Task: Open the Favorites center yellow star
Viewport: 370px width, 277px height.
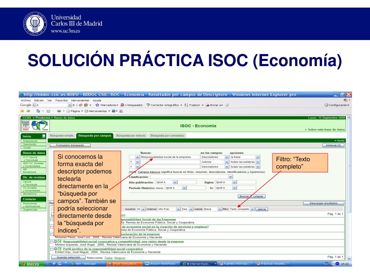Action: [x=22, y=111]
